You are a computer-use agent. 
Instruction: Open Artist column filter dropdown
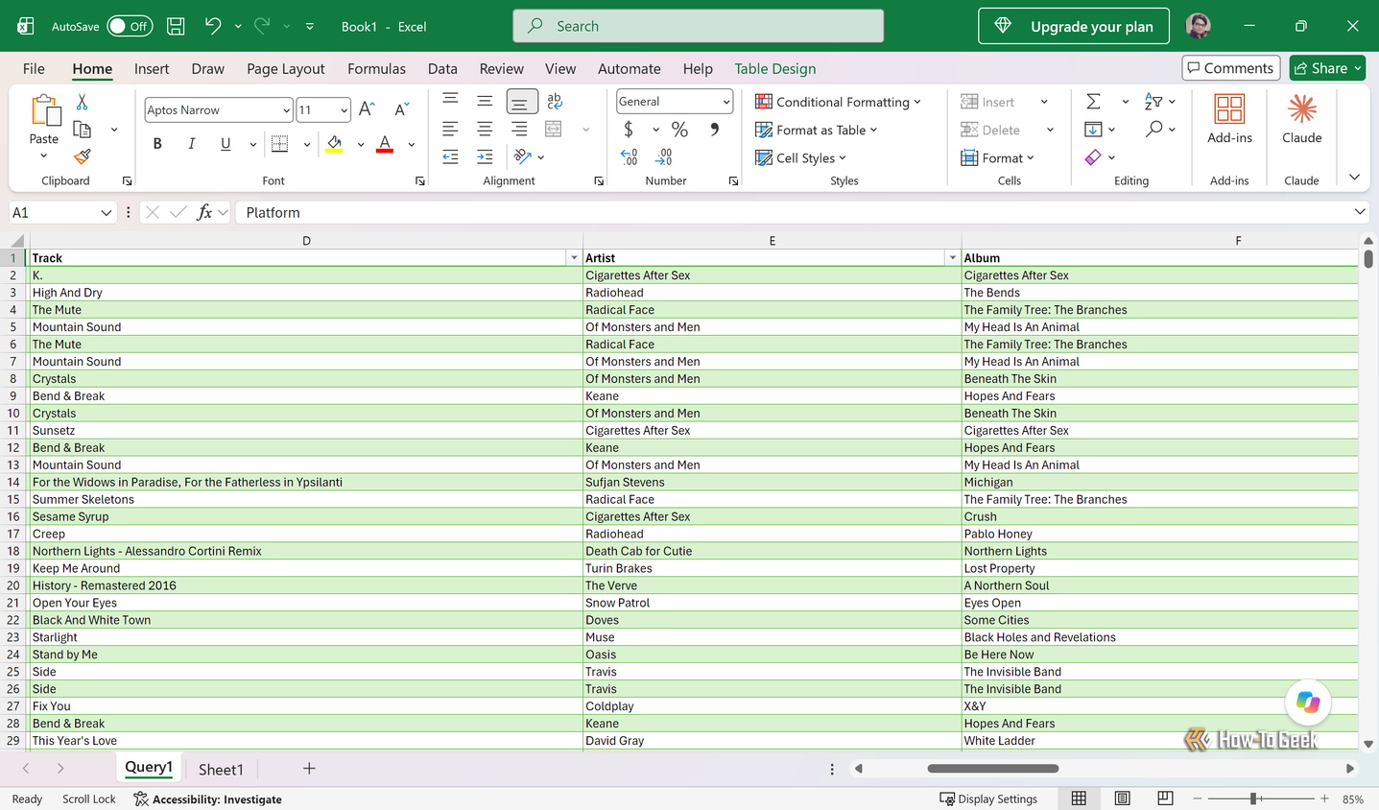952,258
